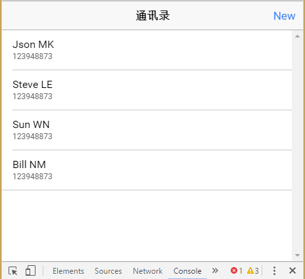The height and width of the screenshot is (279, 305).
Task: Click the red error count indicator
Action: coord(237,271)
